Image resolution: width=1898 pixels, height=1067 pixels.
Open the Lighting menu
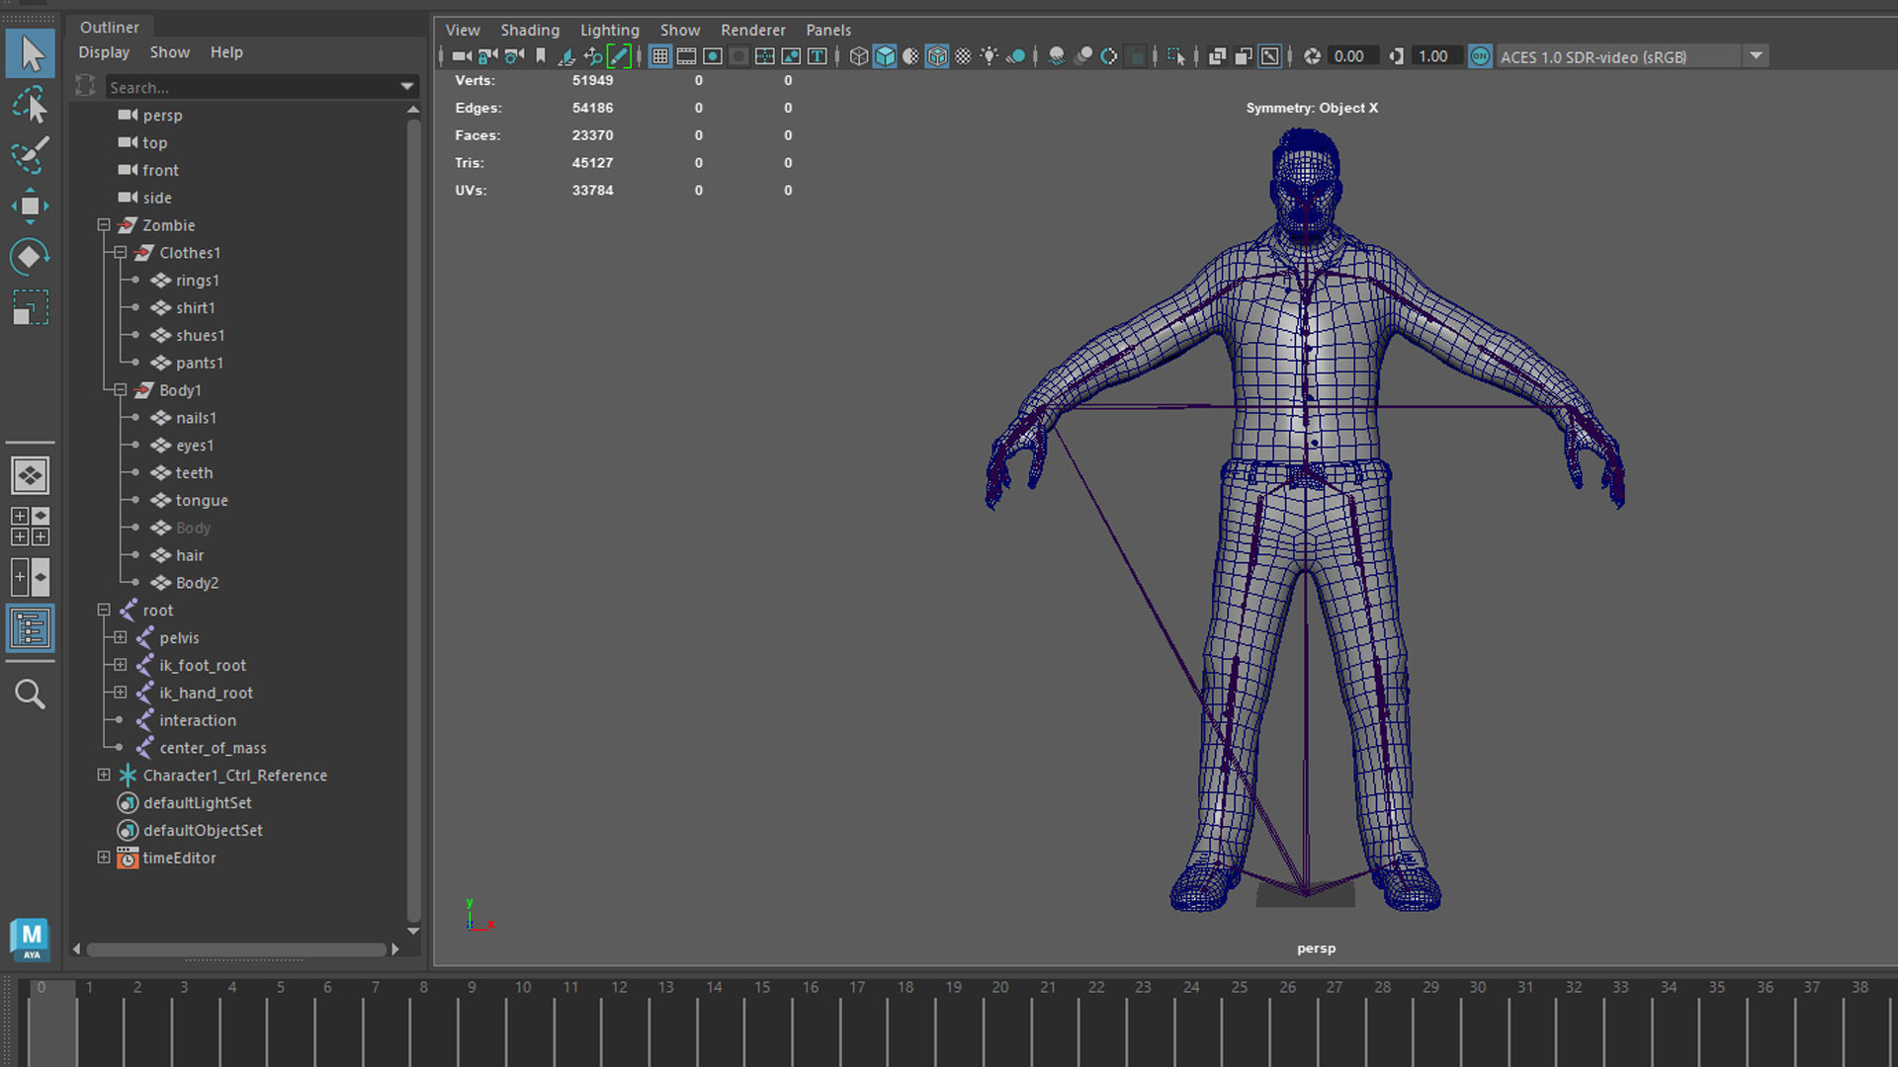(610, 31)
